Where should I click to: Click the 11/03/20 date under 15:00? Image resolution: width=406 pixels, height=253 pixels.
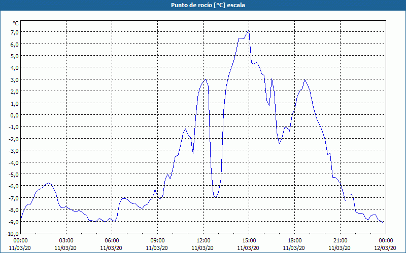click(248, 248)
